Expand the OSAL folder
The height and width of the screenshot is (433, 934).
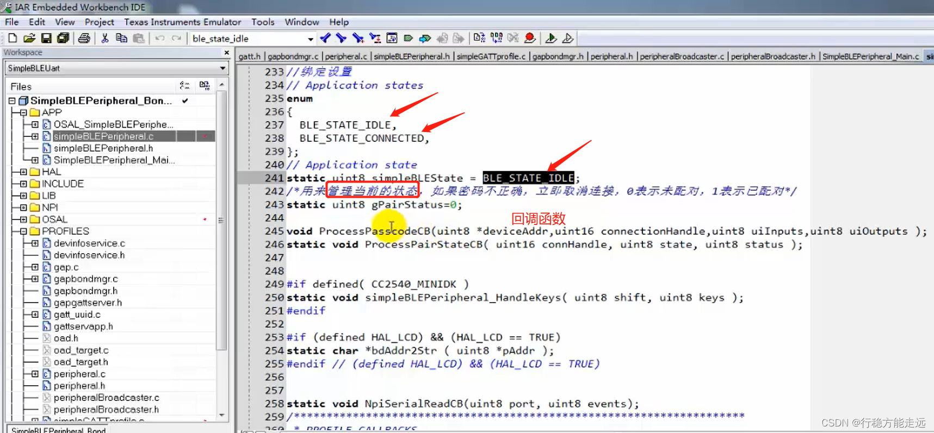point(23,219)
